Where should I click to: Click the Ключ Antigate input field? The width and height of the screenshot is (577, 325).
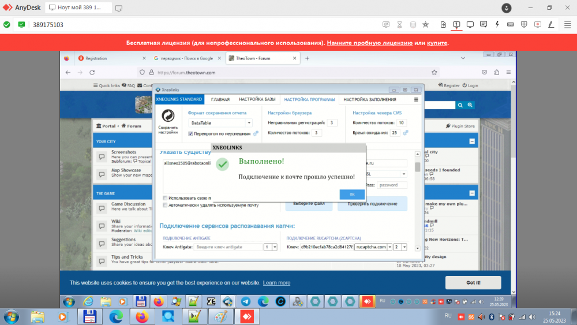(x=228, y=247)
